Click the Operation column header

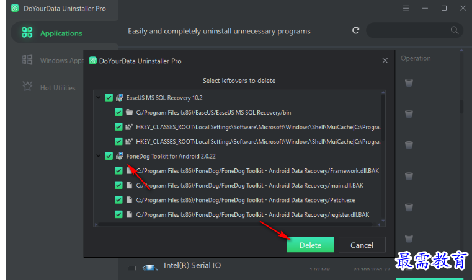(416, 58)
